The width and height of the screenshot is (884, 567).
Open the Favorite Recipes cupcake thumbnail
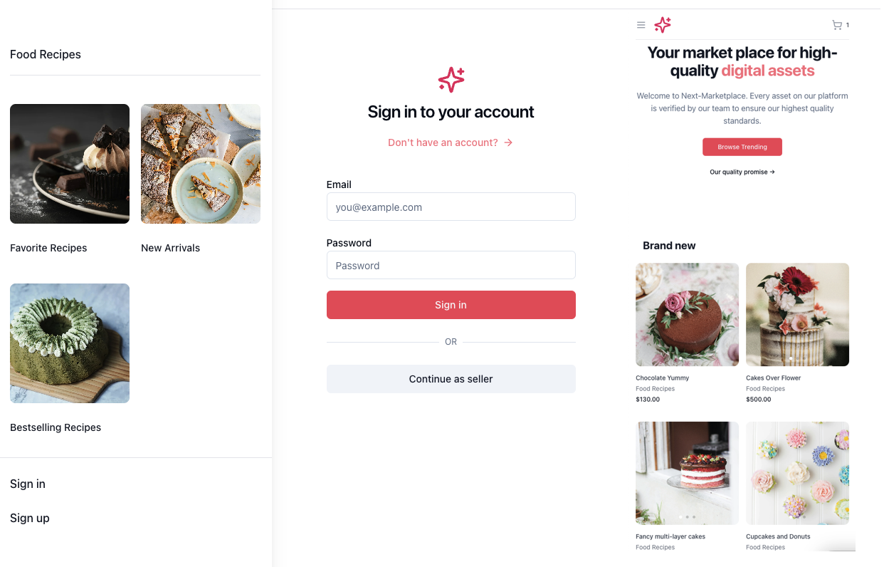click(70, 164)
